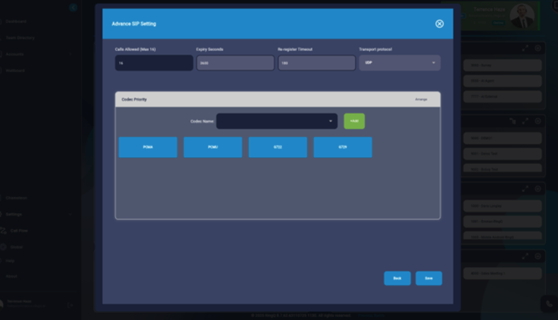Image resolution: width=558 pixels, height=320 pixels.
Task: Click the expand arrows on the Sales Meeting panel
Action: pos(526,256)
